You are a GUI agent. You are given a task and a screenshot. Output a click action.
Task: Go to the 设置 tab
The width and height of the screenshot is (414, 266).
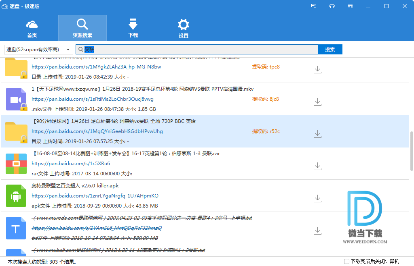184,28
